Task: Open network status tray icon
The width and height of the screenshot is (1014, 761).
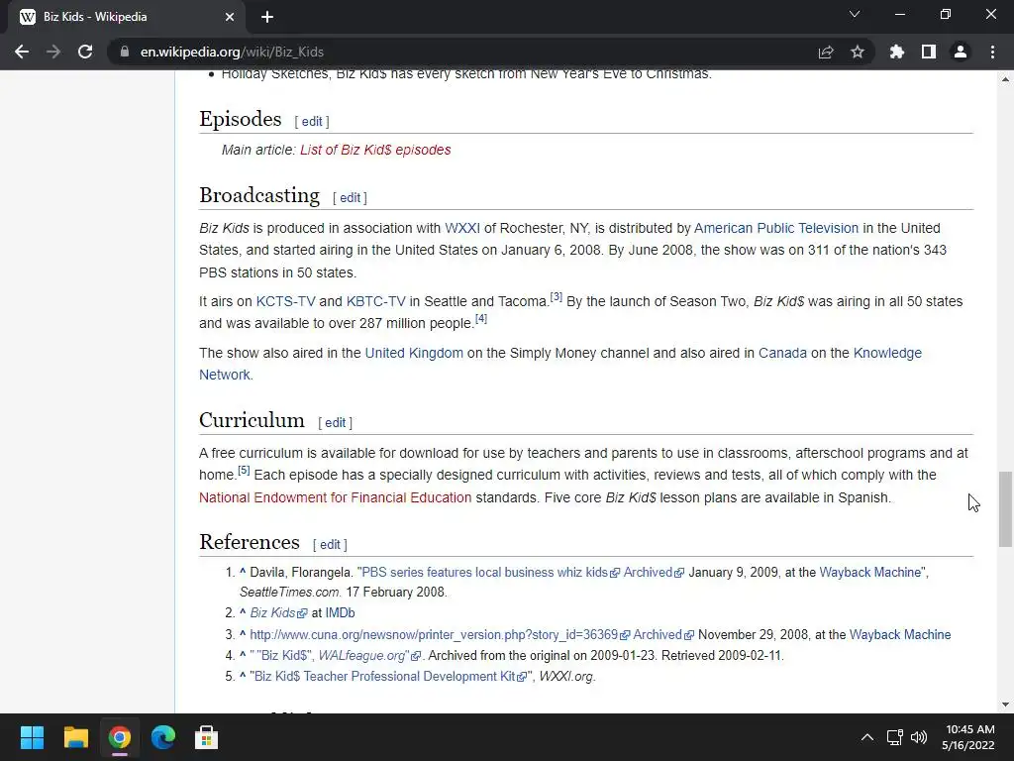Action: coord(895,737)
